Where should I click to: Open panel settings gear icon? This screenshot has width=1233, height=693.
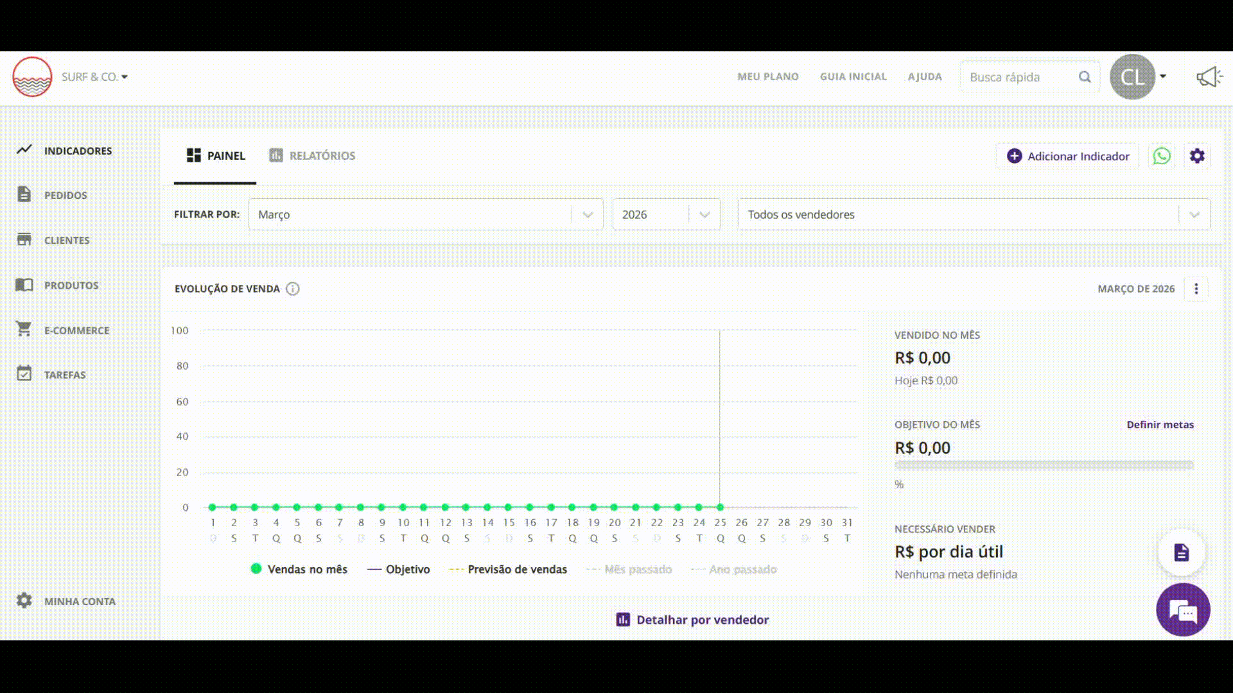click(x=1197, y=156)
